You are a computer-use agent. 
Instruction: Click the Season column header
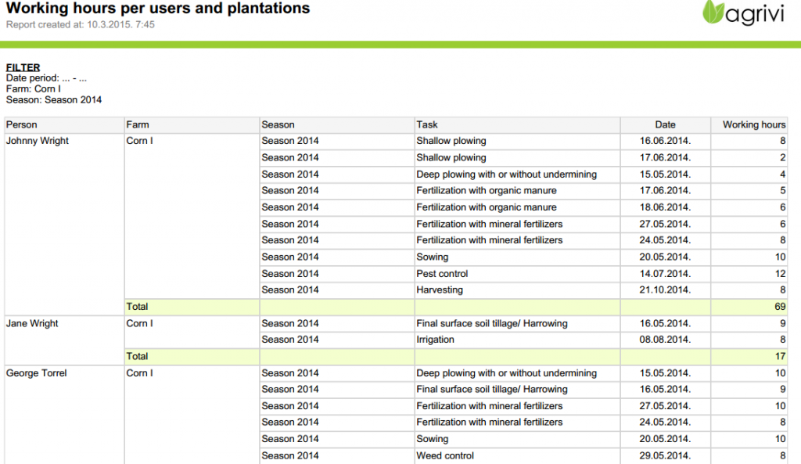pyautogui.click(x=278, y=124)
